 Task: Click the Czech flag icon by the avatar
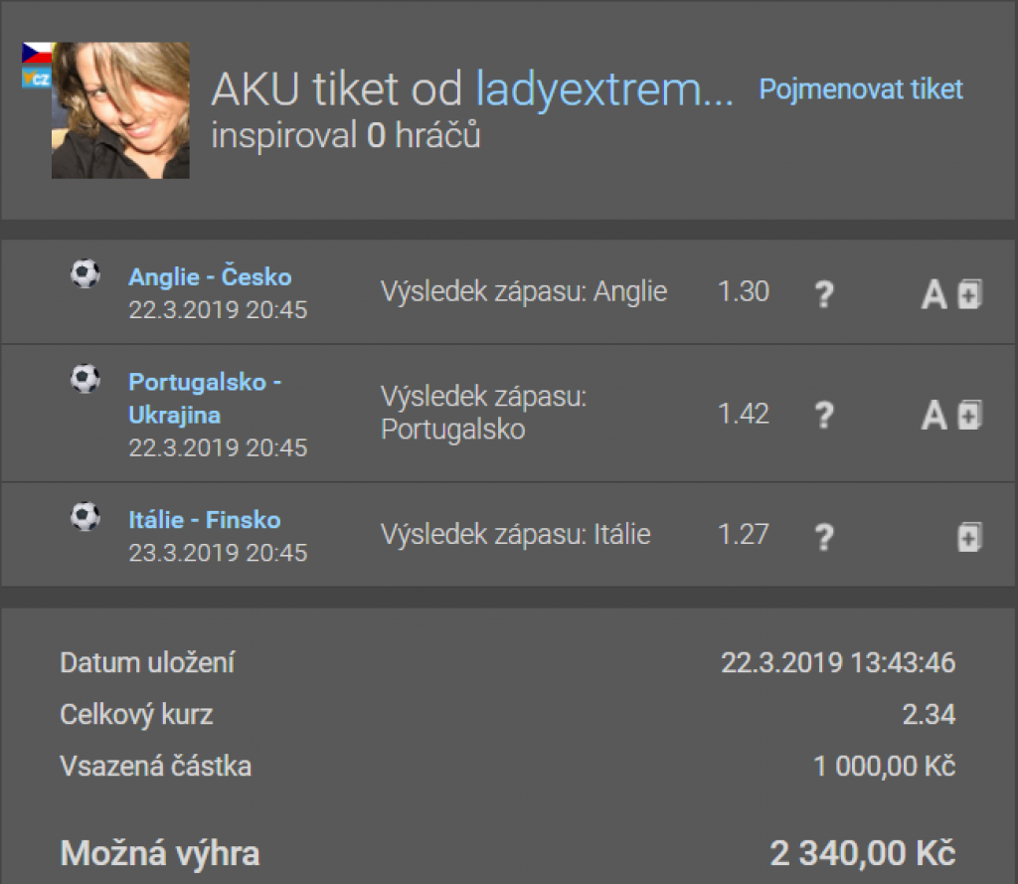(37, 53)
